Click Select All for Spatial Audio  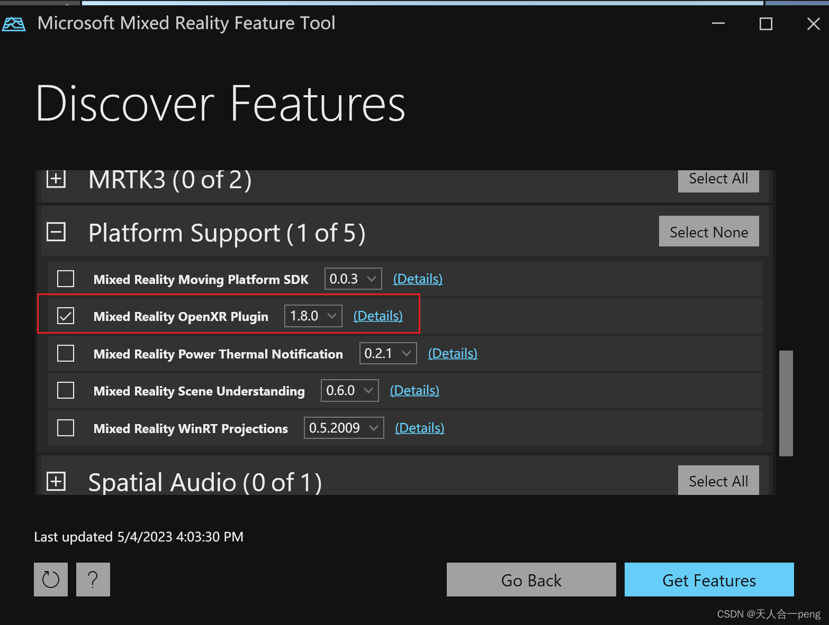pos(718,480)
